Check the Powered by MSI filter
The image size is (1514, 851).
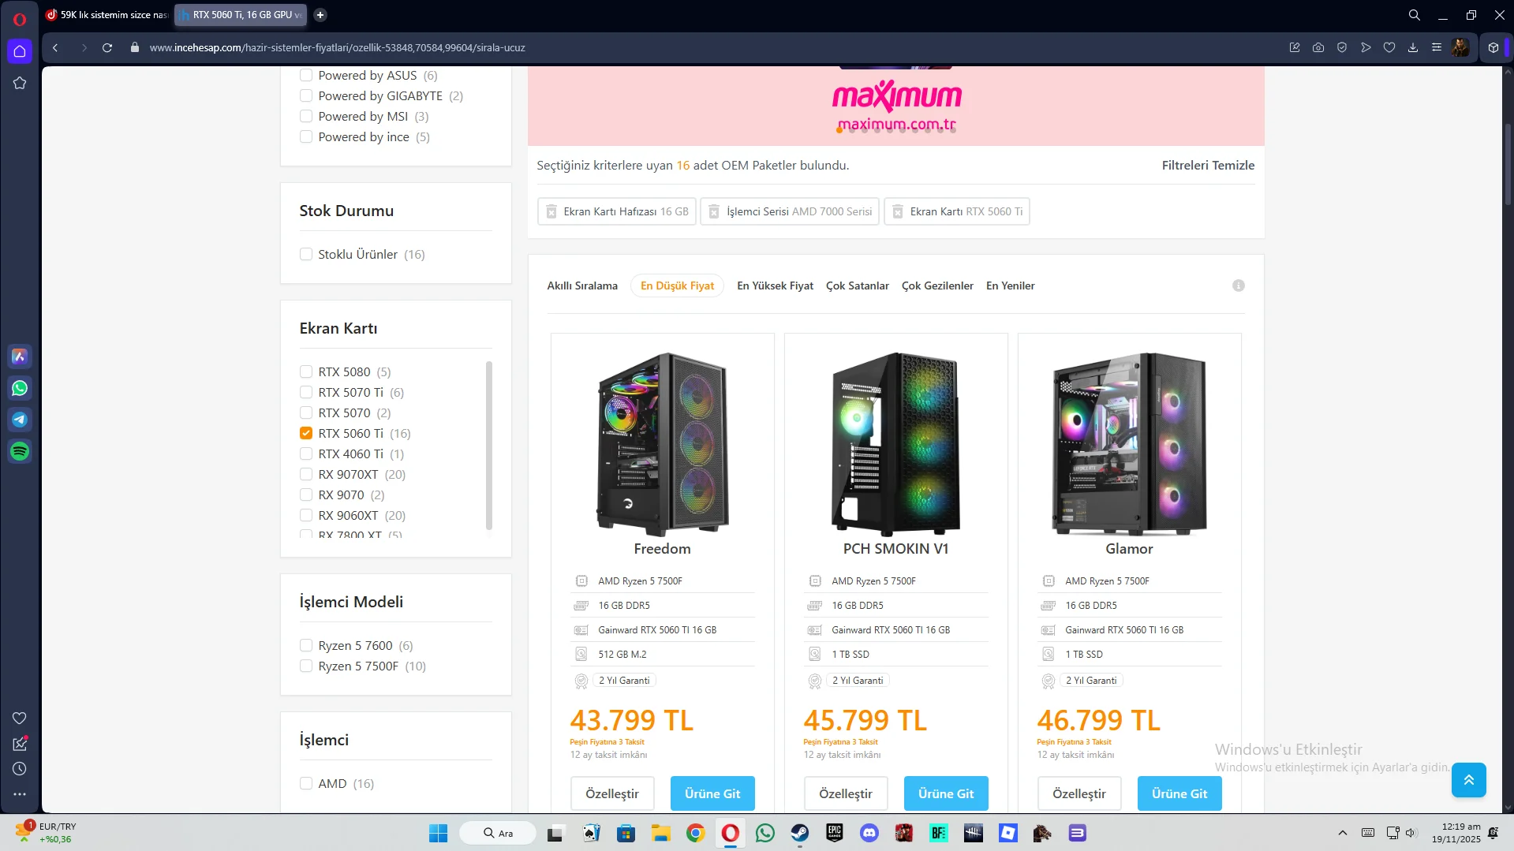pyautogui.click(x=306, y=117)
